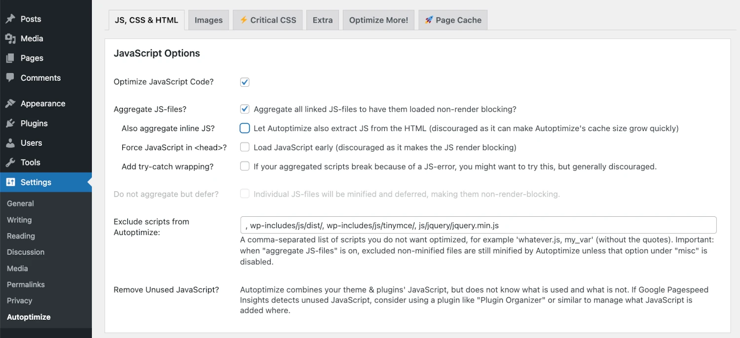Open Autoptimize settings submenu link
Viewport: 740px width, 338px height.
[x=29, y=317]
